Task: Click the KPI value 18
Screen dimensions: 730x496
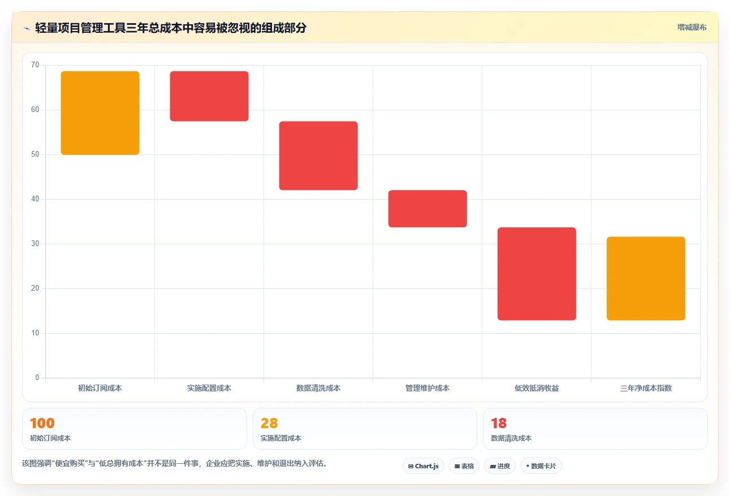Action: point(499,424)
